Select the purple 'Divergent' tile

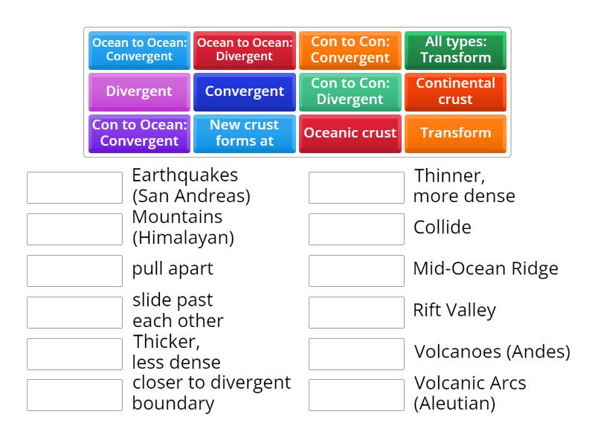tap(139, 91)
